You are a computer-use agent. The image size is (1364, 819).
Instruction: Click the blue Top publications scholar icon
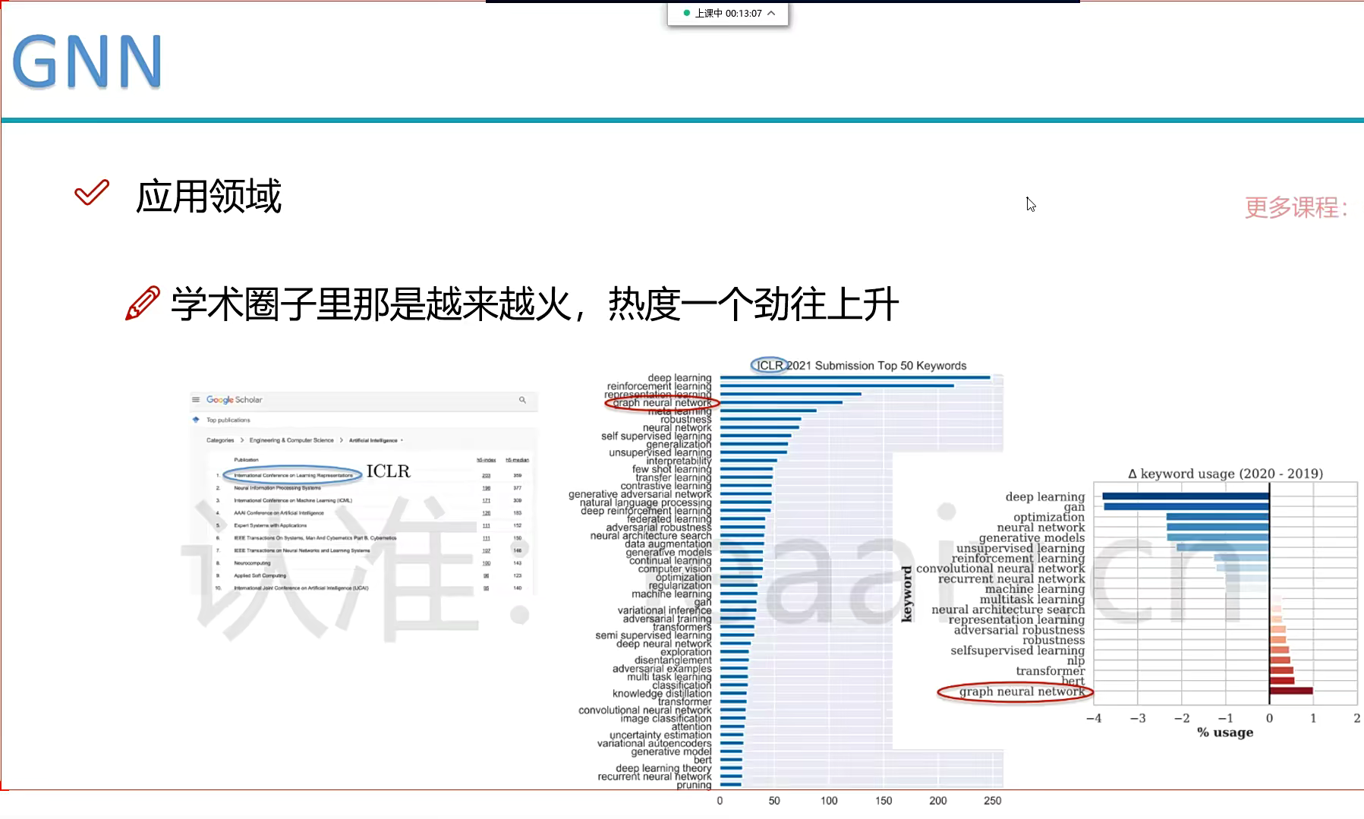click(x=197, y=420)
